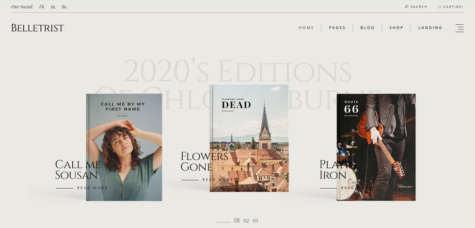The image size is (475, 228).
Task: Open the Shop menu
Action: pos(396,28)
